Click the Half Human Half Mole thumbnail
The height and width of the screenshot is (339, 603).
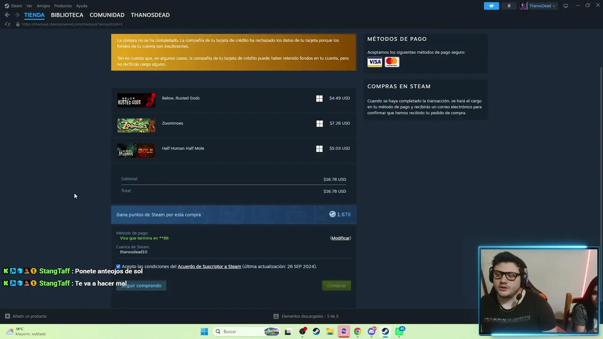136,150
